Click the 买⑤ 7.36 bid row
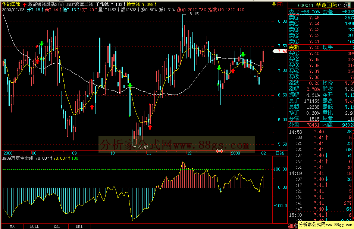 (321, 77)
